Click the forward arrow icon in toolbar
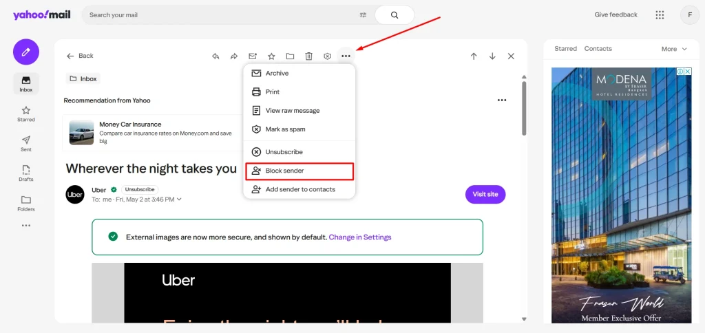The height and width of the screenshot is (333, 705). pos(234,56)
